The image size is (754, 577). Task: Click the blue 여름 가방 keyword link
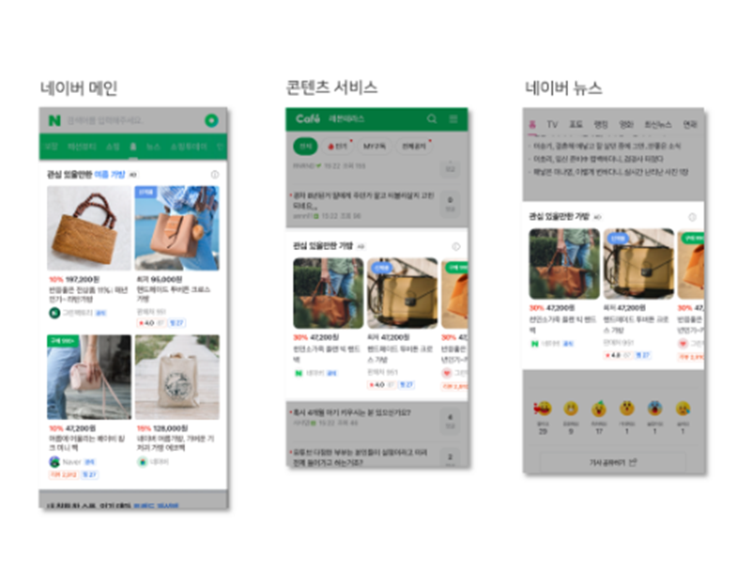[110, 174]
